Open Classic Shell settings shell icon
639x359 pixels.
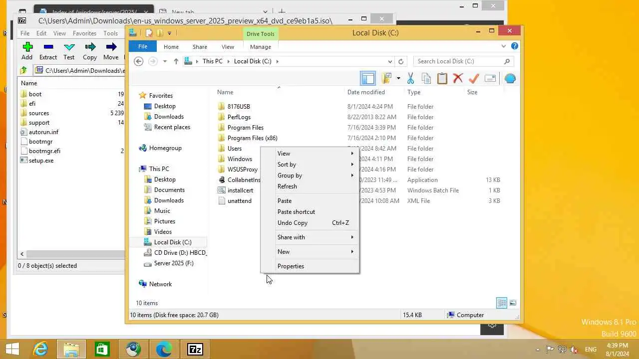point(510,78)
